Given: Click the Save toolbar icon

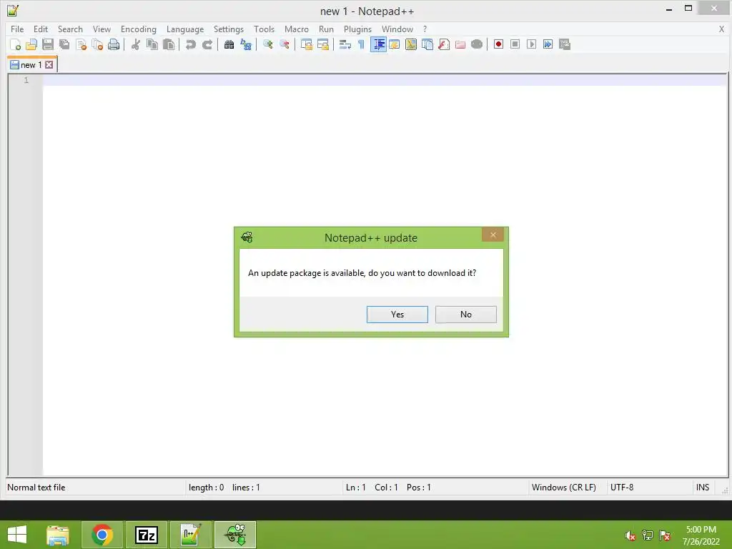Looking at the screenshot, I should click(48, 44).
